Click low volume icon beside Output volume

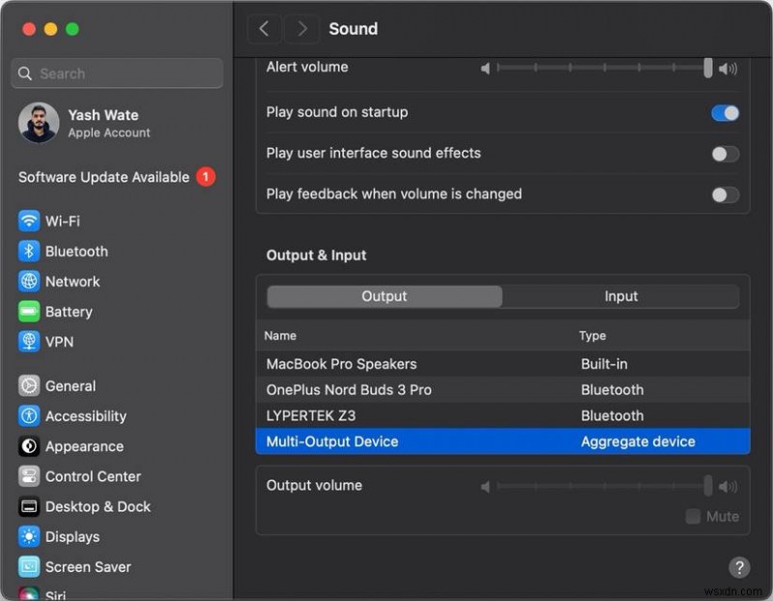tap(486, 487)
